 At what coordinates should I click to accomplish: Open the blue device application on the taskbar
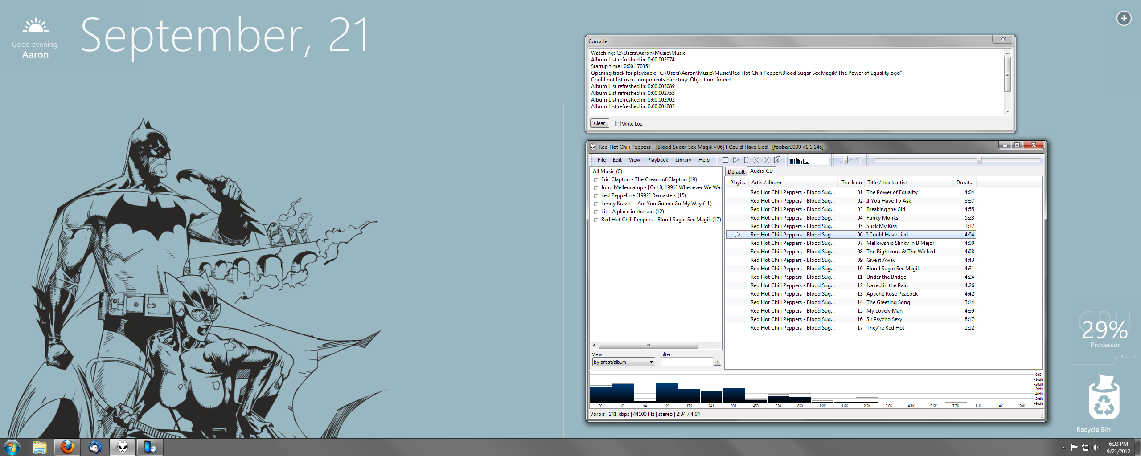(x=150, y=447)
